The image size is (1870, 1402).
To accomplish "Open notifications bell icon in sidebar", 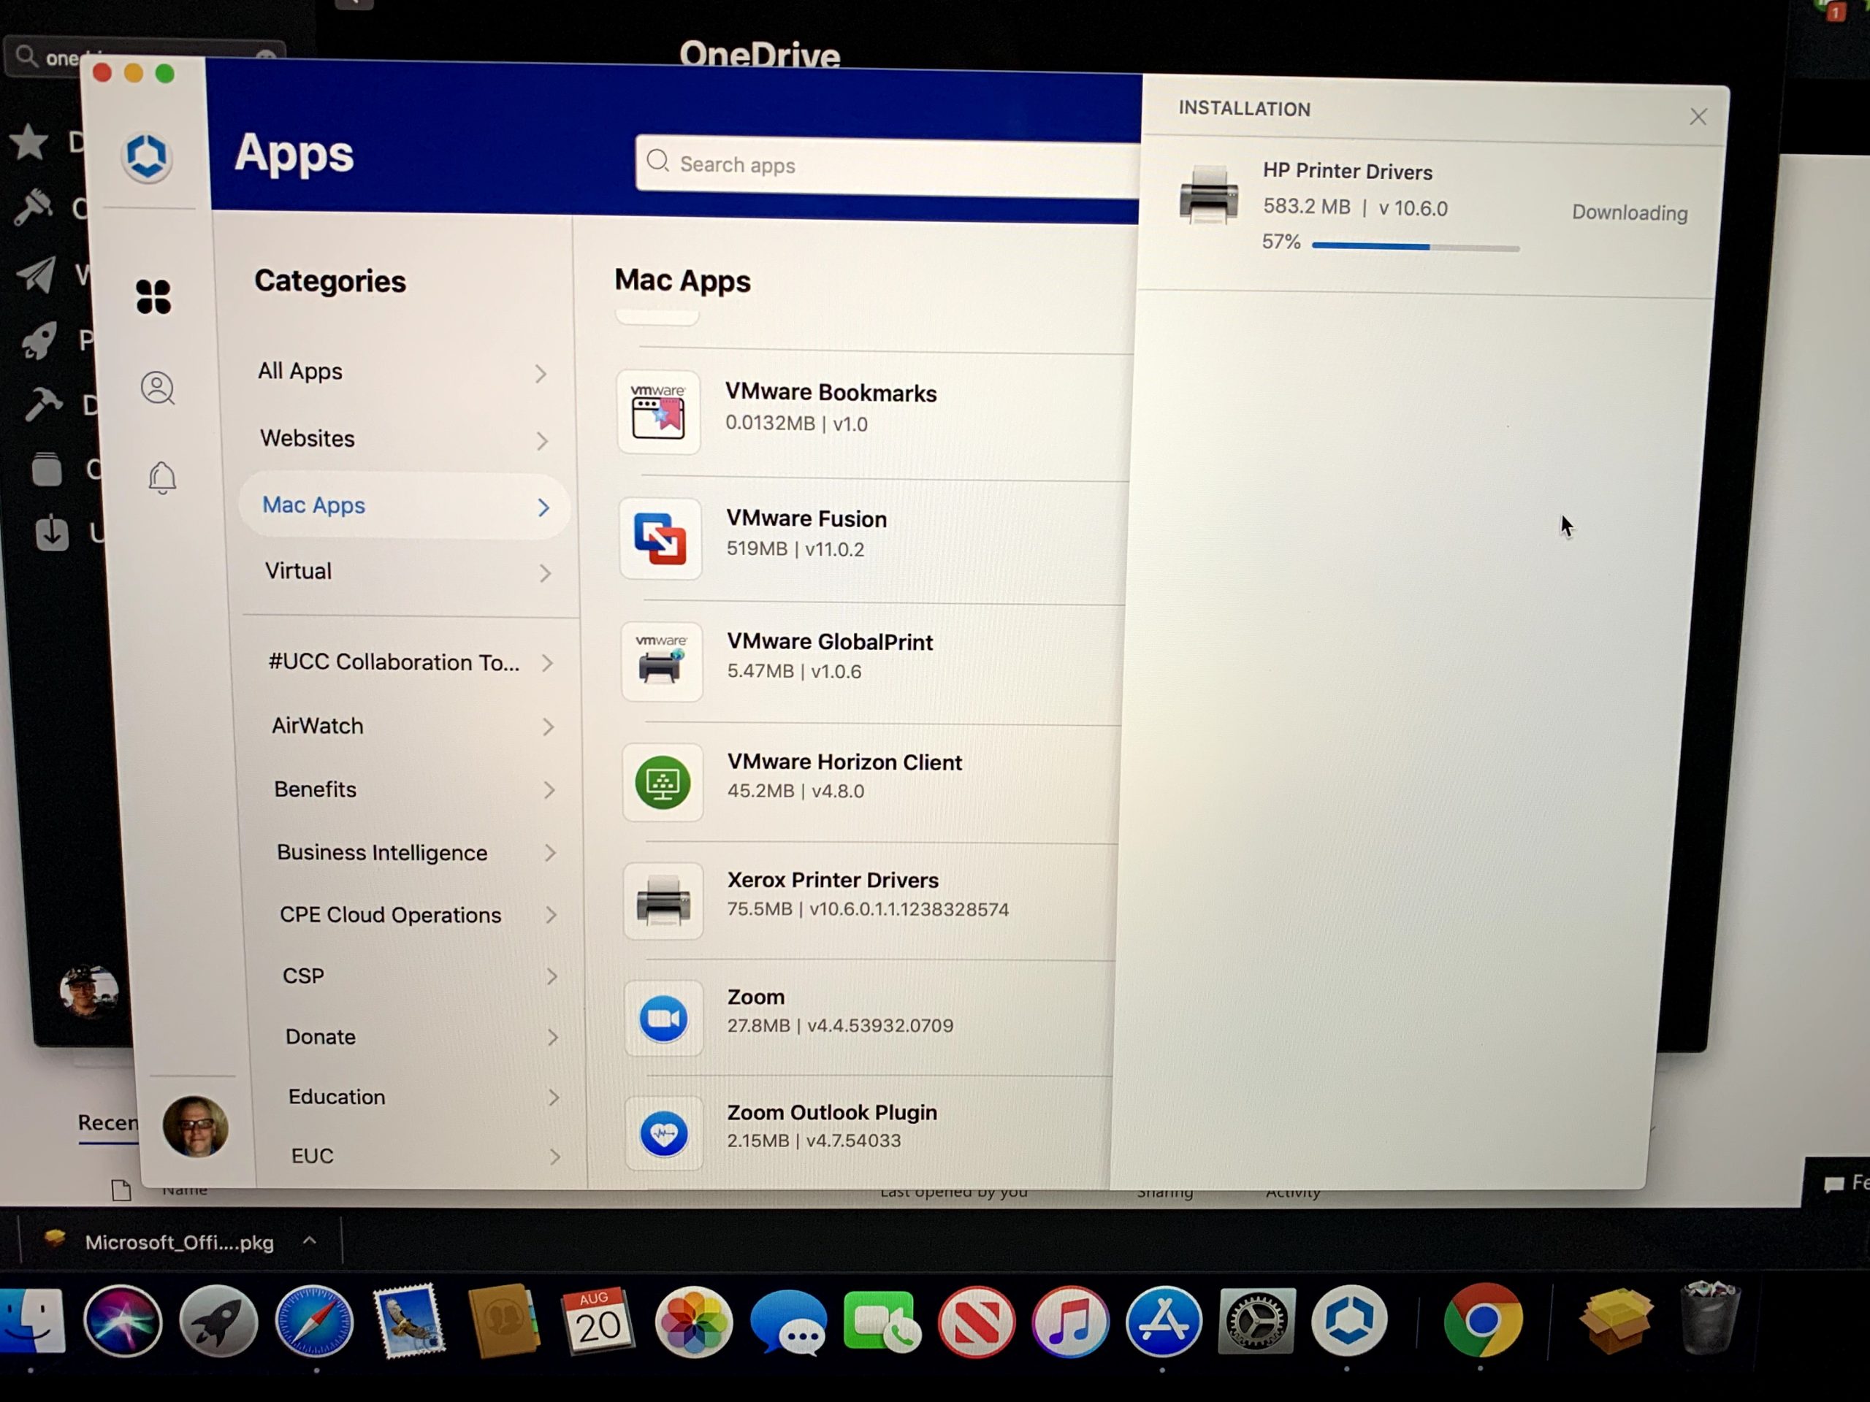I will pyautogui.click(x=162, y=478).
